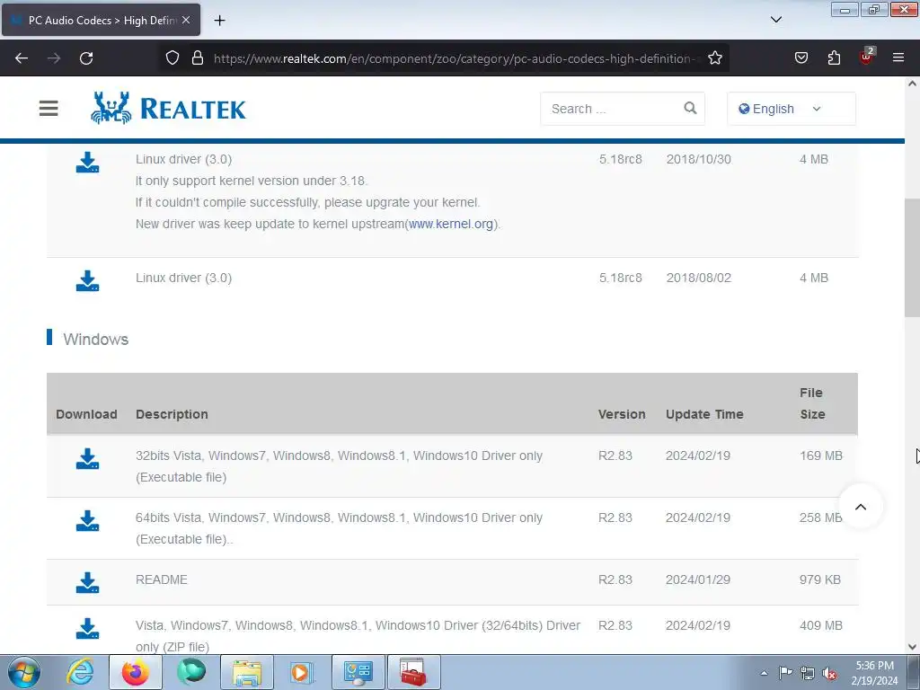Download 32bits Windows driver executable

pos(87,459)
